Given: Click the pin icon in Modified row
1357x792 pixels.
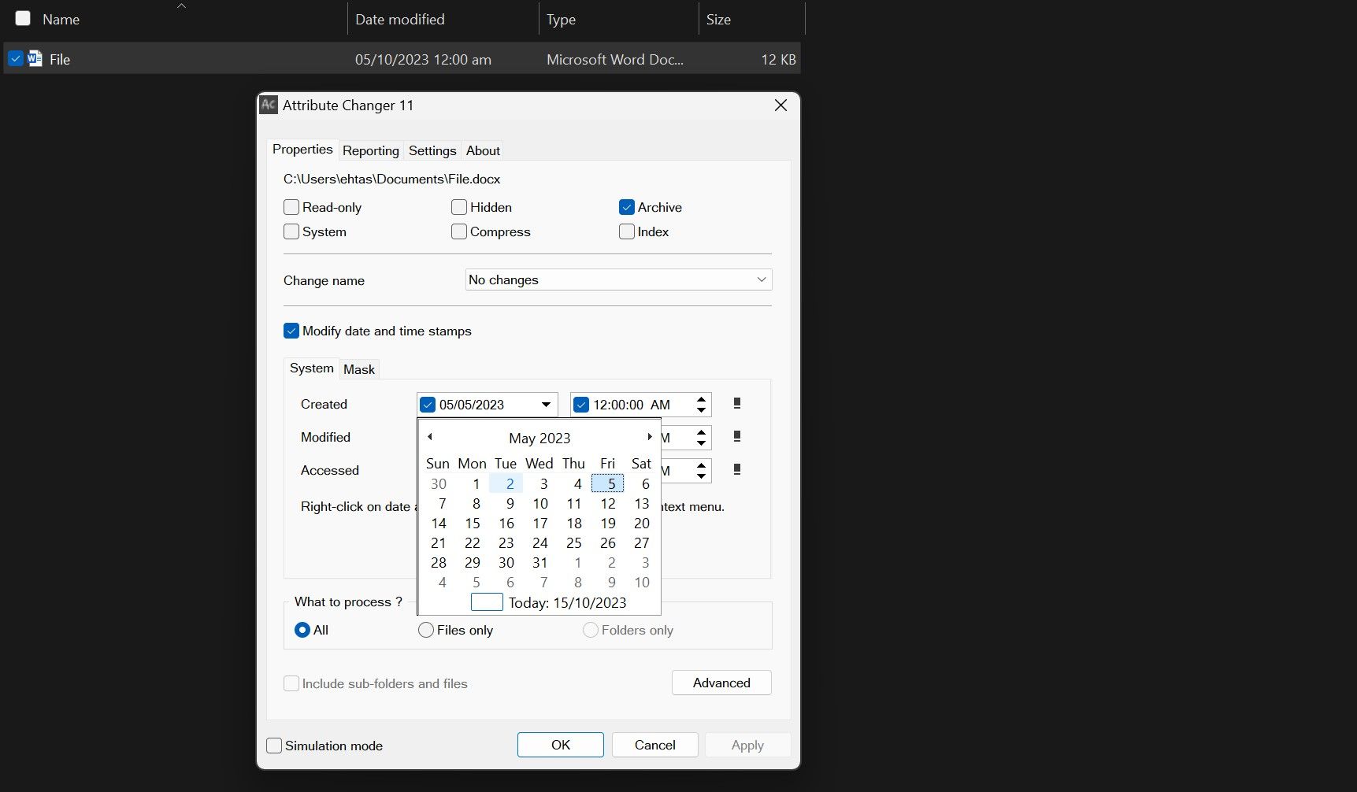Looking at the screenshot, I should tap(737, 437).
